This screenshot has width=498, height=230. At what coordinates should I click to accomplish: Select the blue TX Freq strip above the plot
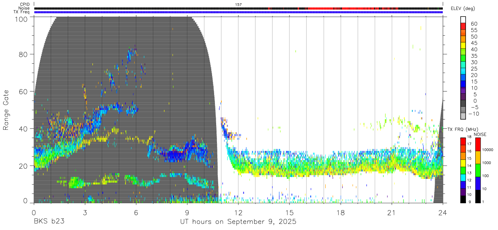238,12
